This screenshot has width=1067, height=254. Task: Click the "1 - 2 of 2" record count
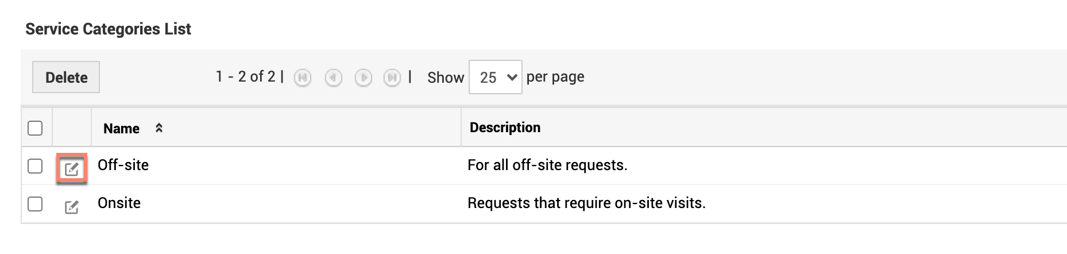click(x=245, y=76)
